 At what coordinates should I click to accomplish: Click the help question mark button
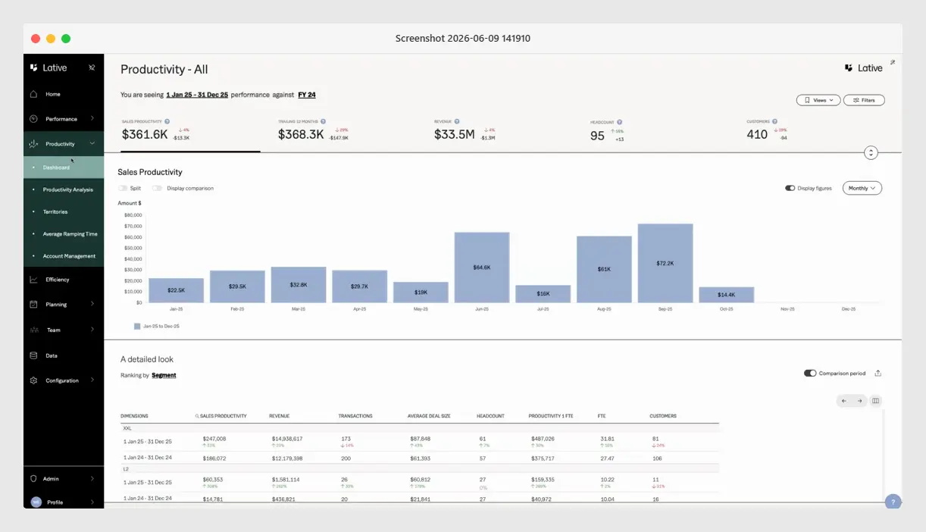[893, 502]
